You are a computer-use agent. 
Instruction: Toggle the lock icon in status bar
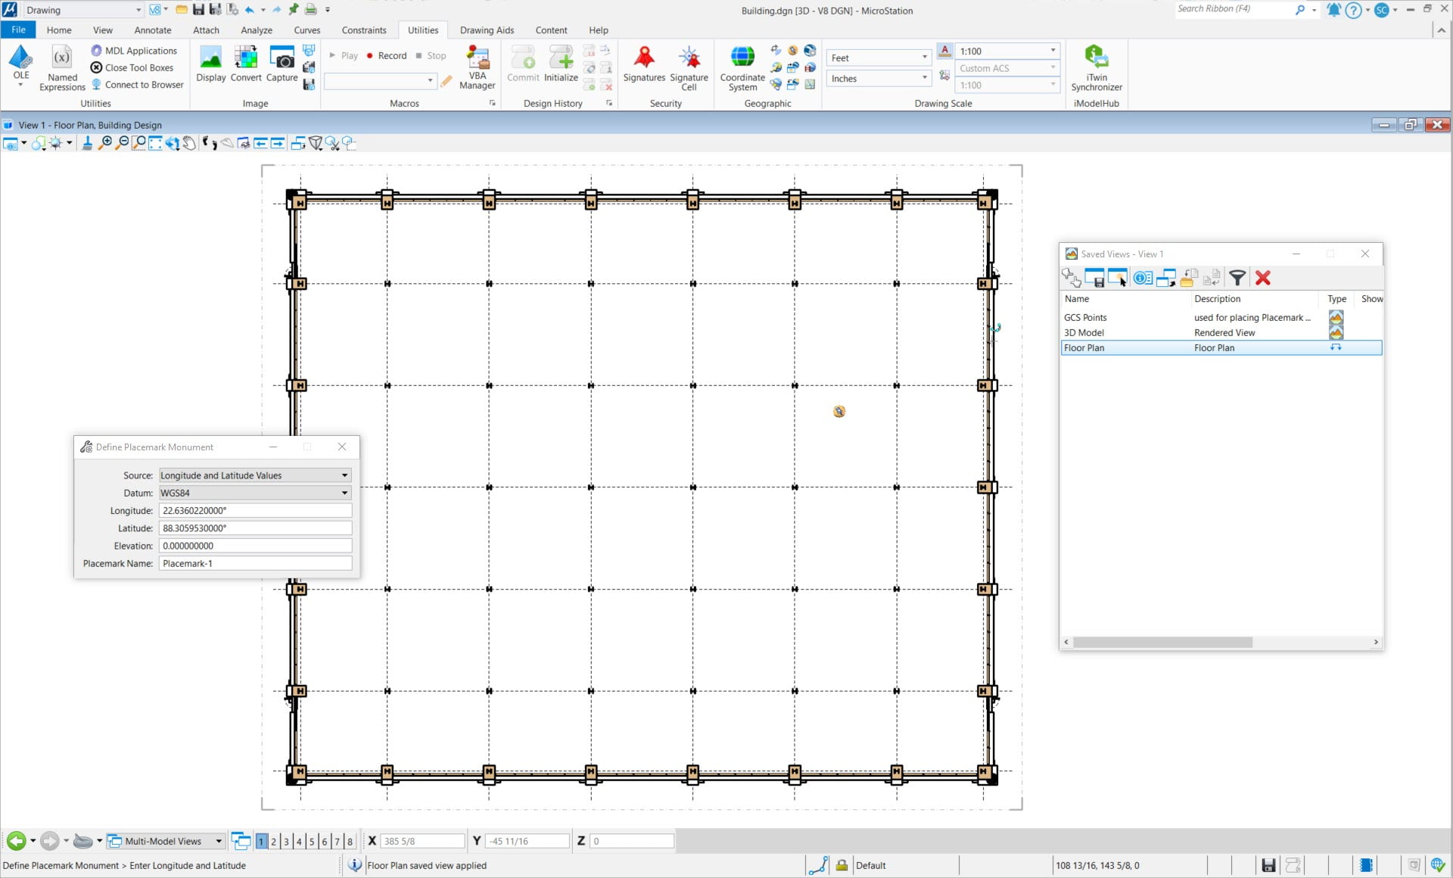841,865
